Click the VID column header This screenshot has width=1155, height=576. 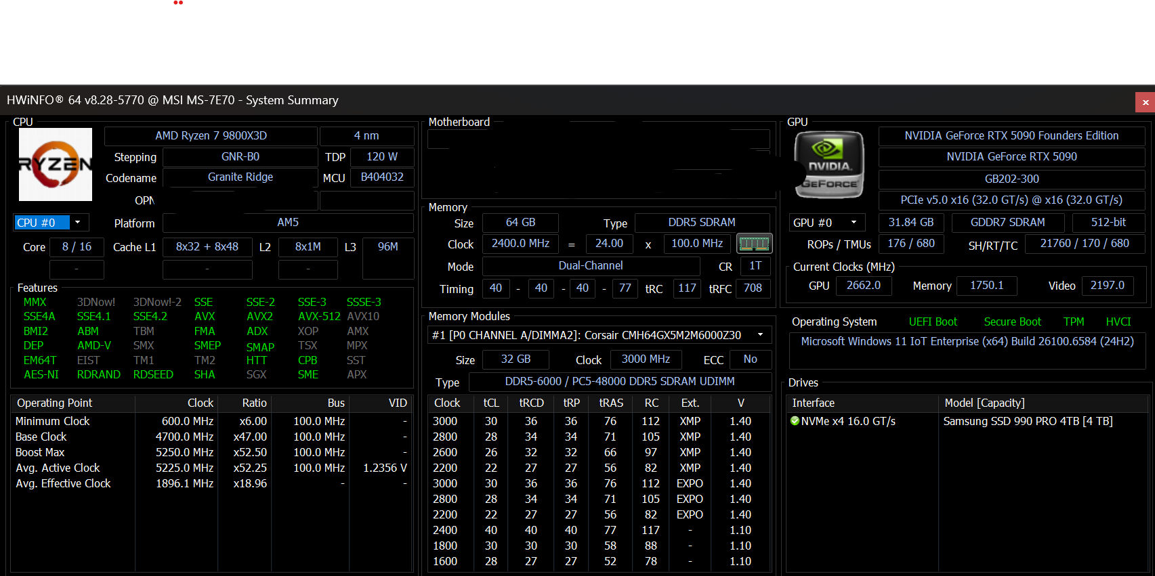click(381, 403)
